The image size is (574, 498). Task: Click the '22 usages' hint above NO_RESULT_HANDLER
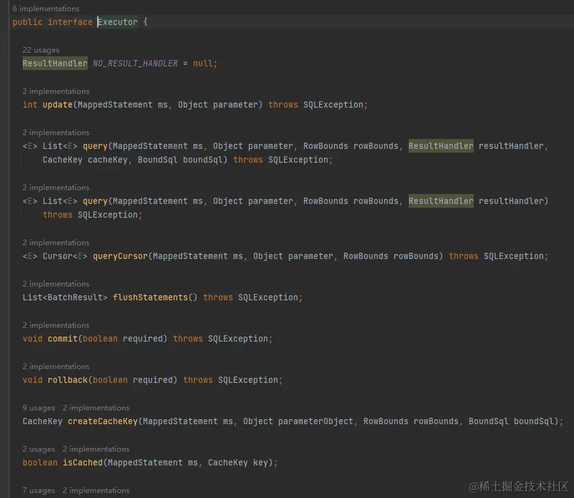tap(41, 49)
